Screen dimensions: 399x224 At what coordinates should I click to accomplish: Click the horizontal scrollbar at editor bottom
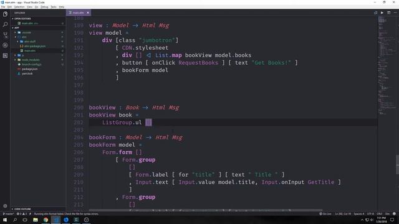(x=206, y=210)
